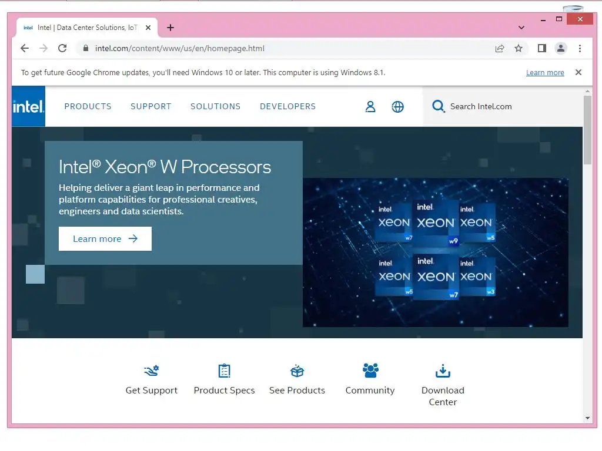This screenshot has width=602, height=451.
Task: Open the Solutions menu
Action: pos(215,106)
